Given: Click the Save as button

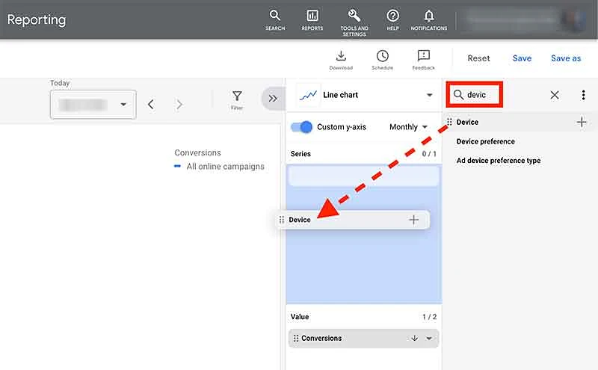Looking at the screenshot, I should click(x=566, y=58).
